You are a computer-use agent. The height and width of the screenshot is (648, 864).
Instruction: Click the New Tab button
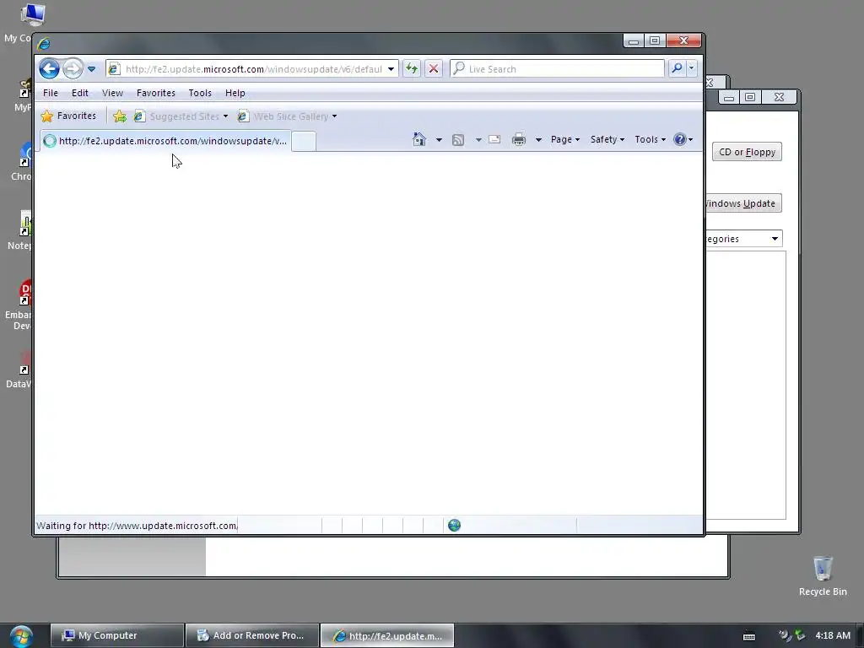pos(304,141)
